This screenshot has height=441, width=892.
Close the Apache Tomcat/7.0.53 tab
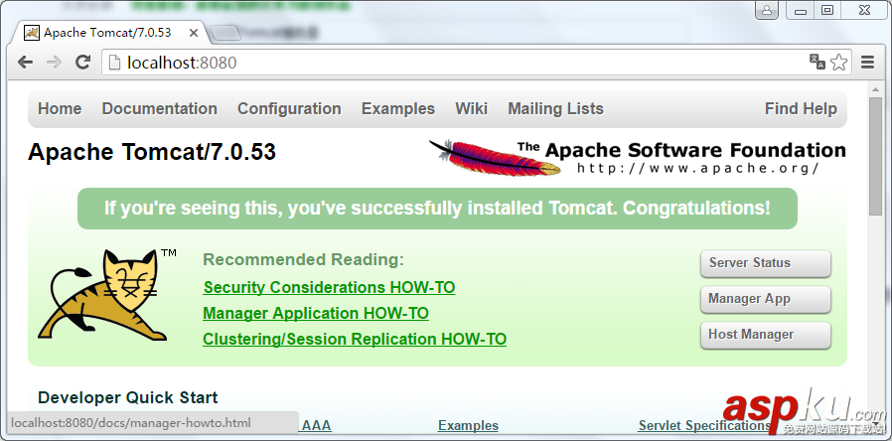193,33
